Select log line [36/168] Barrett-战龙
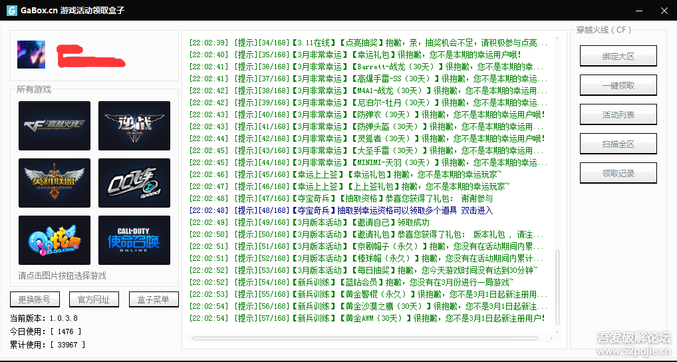The width and height of the screenshot is (677, 362). [366, 67]
